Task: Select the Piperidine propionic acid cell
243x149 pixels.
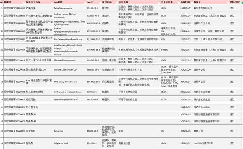Action: (70, 99)
